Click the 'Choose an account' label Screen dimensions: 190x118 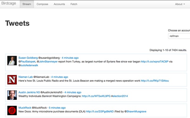point(179,30)
